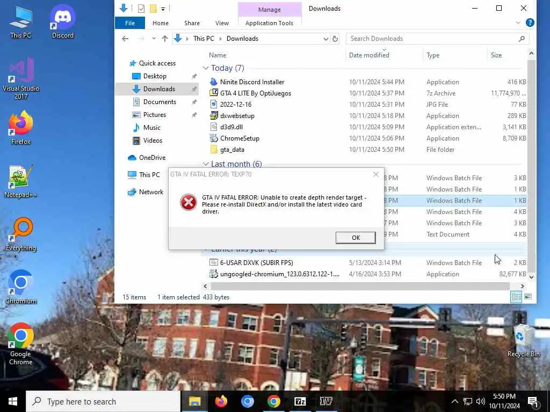Open Pictures in navigation pane
The height and width of the screenshot is (412, 550).
click(x=154, y=115)
